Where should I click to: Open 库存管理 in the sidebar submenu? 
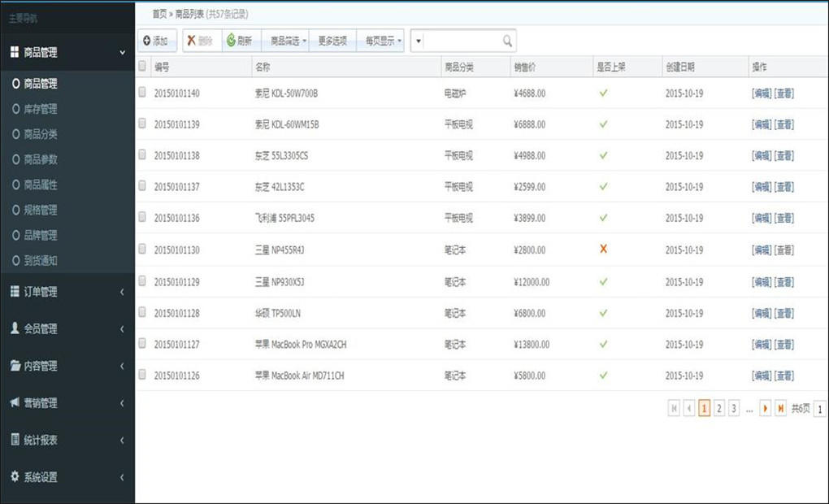click(41, 109)
